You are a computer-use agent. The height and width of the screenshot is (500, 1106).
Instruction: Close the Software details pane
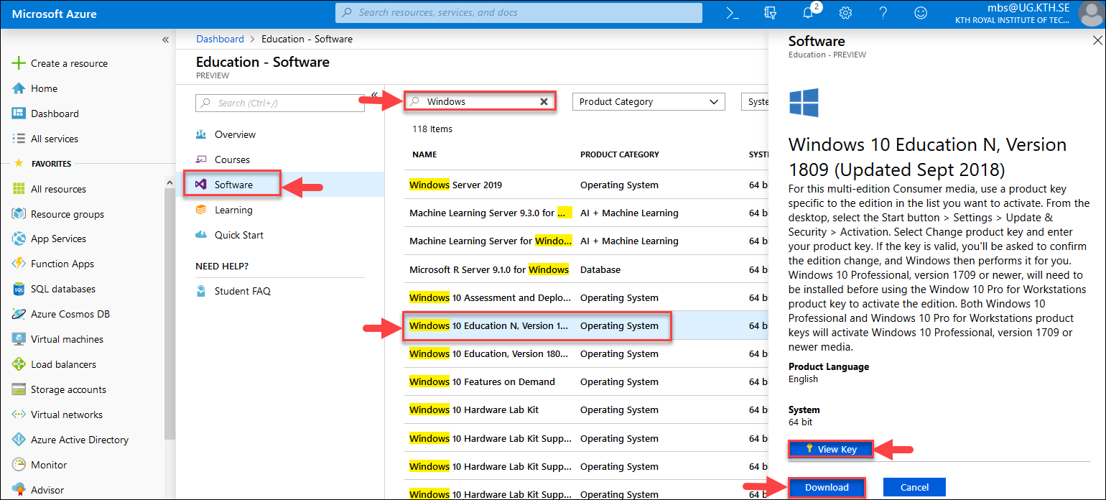1095,40
